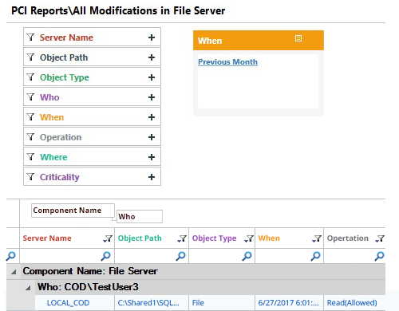
Task: Expand the Operation filter with plus
Action: 152,137
